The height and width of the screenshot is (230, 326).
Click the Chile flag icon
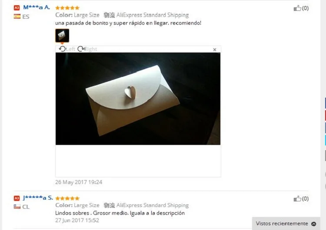17,207
